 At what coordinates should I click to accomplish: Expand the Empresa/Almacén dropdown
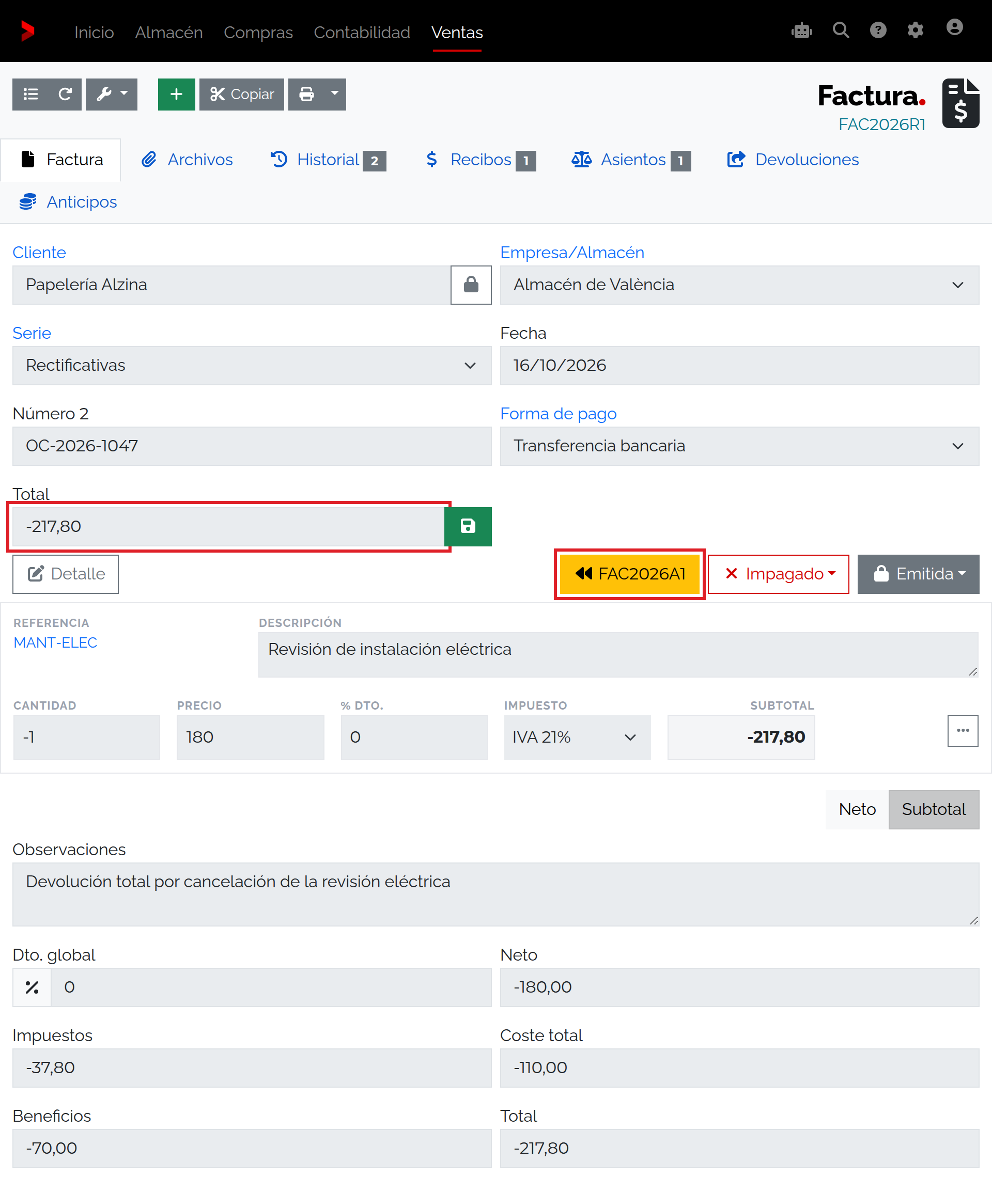(x=739, y=285)
